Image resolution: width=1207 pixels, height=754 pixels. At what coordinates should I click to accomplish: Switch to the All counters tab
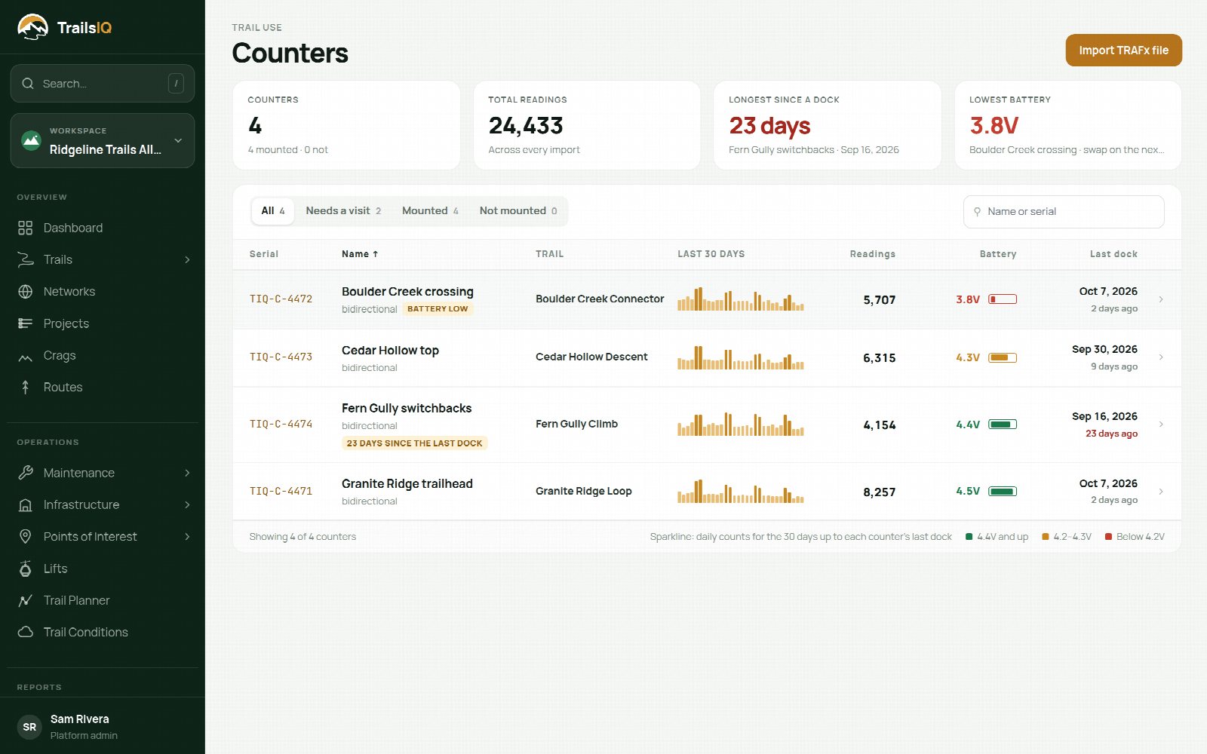[273, 211]
